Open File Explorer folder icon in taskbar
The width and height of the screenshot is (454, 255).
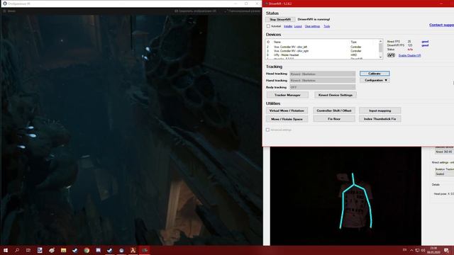[63, 250]
